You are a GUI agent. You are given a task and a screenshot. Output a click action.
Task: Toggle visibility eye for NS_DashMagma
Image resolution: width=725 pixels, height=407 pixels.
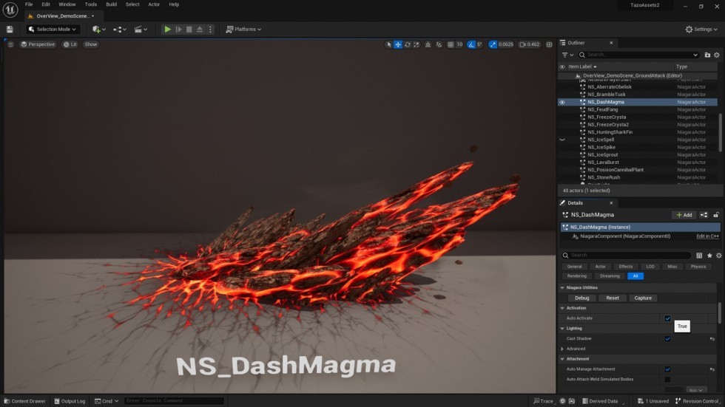pyautogui.click(x=562, y=102)
